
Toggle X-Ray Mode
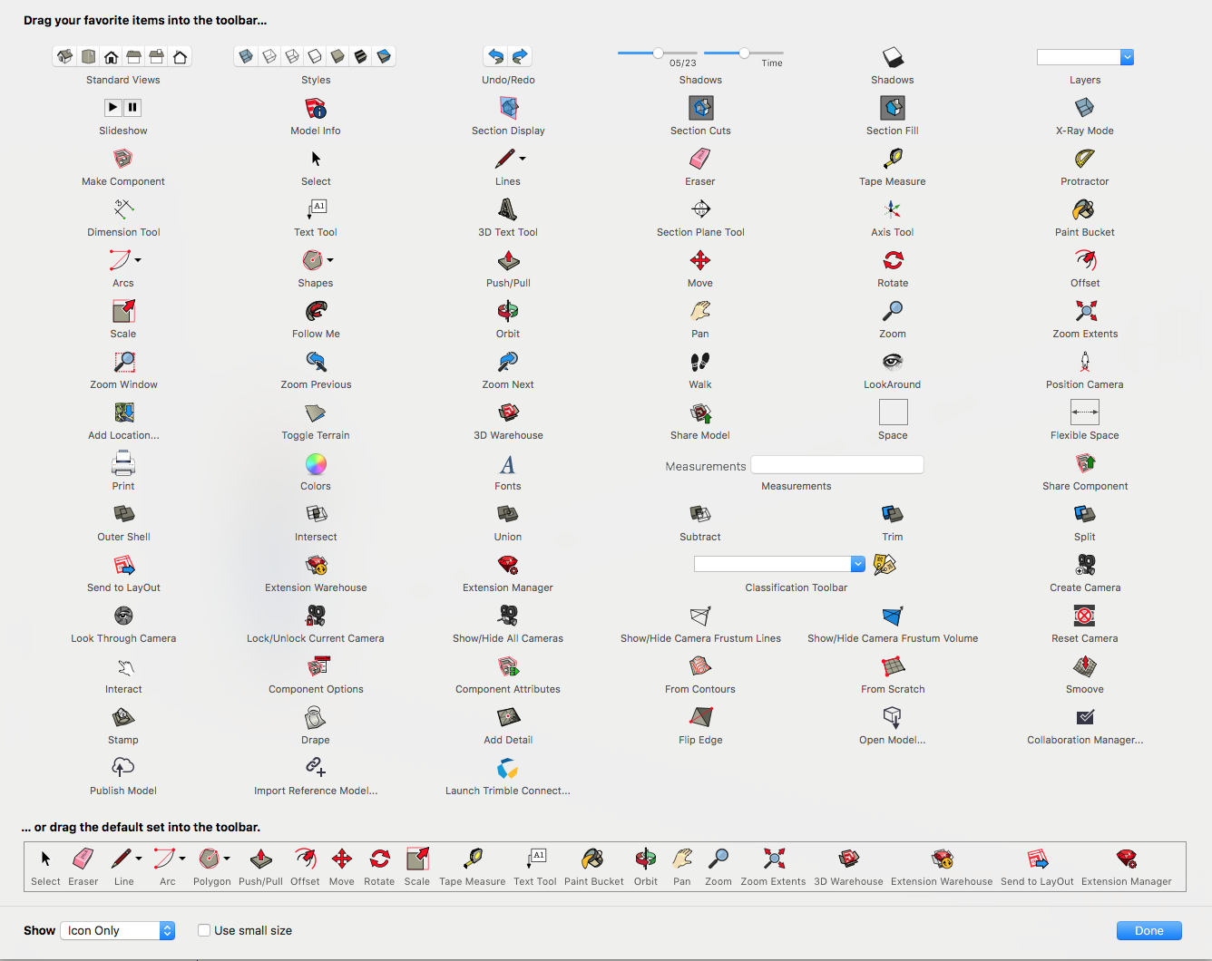(1084, 110)
